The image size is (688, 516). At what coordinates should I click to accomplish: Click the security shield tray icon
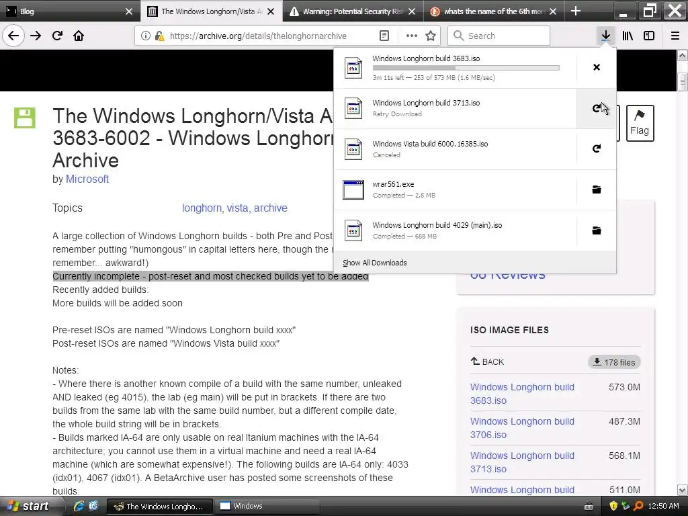613,506
